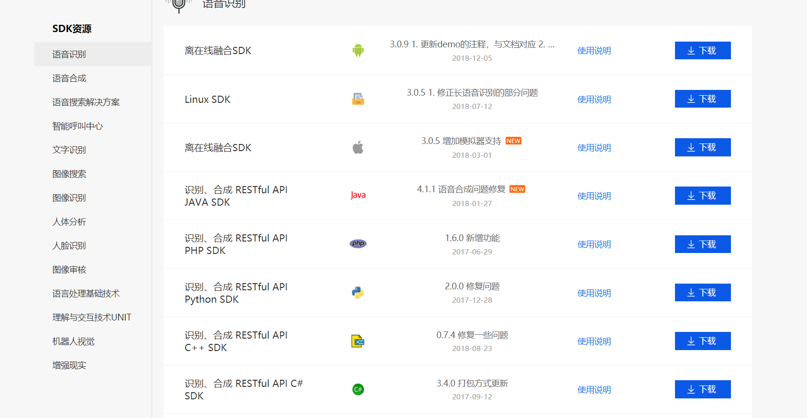Download the Python SDK
807x418 pixels.
(703, 292)
